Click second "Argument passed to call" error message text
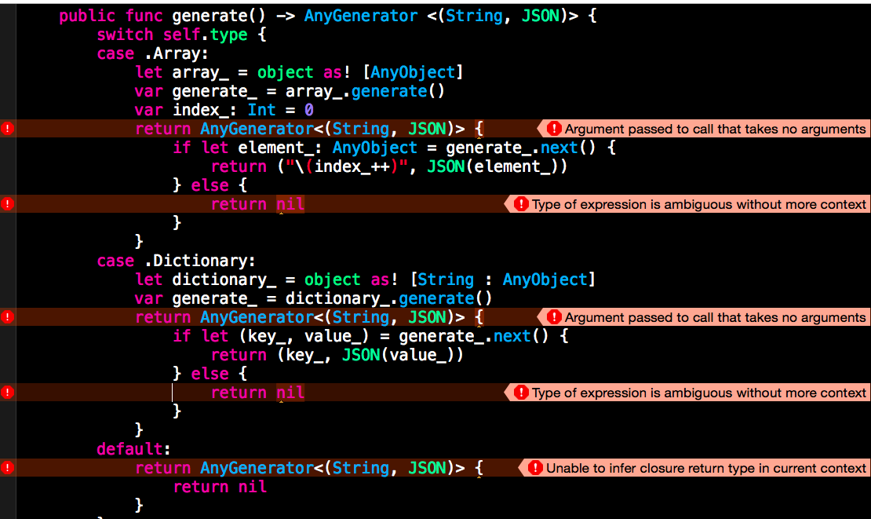Image resolution: width=871 pixels, height=519 pixels. [715, 317]
